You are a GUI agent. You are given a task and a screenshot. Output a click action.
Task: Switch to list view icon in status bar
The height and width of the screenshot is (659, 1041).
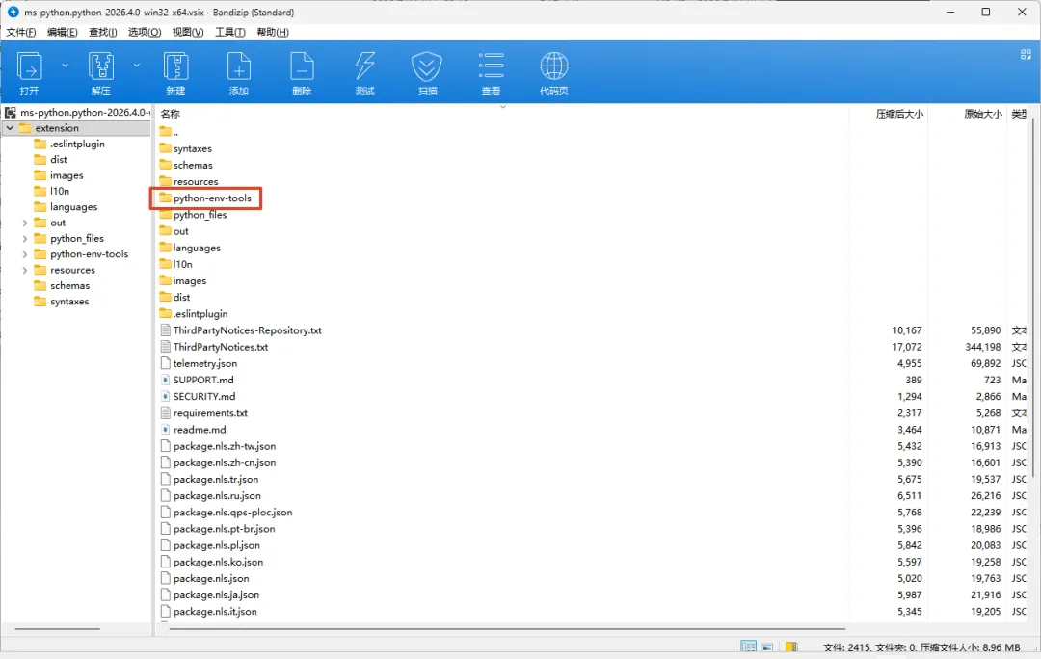(767, 646)
